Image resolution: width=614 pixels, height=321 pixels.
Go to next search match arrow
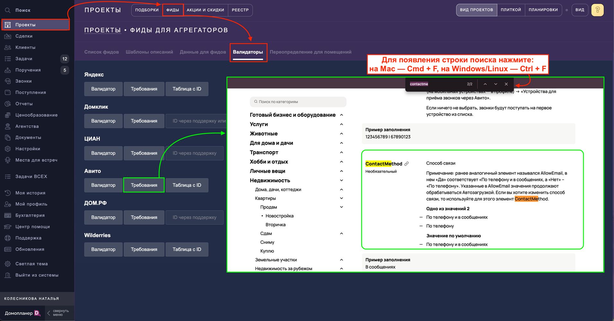pos(496,84)
